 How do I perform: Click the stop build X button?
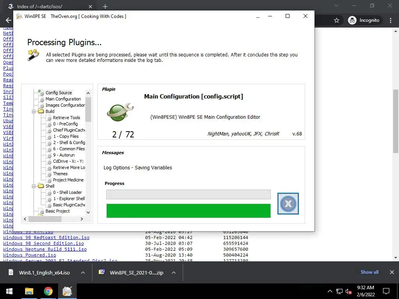tap(288, 203)
